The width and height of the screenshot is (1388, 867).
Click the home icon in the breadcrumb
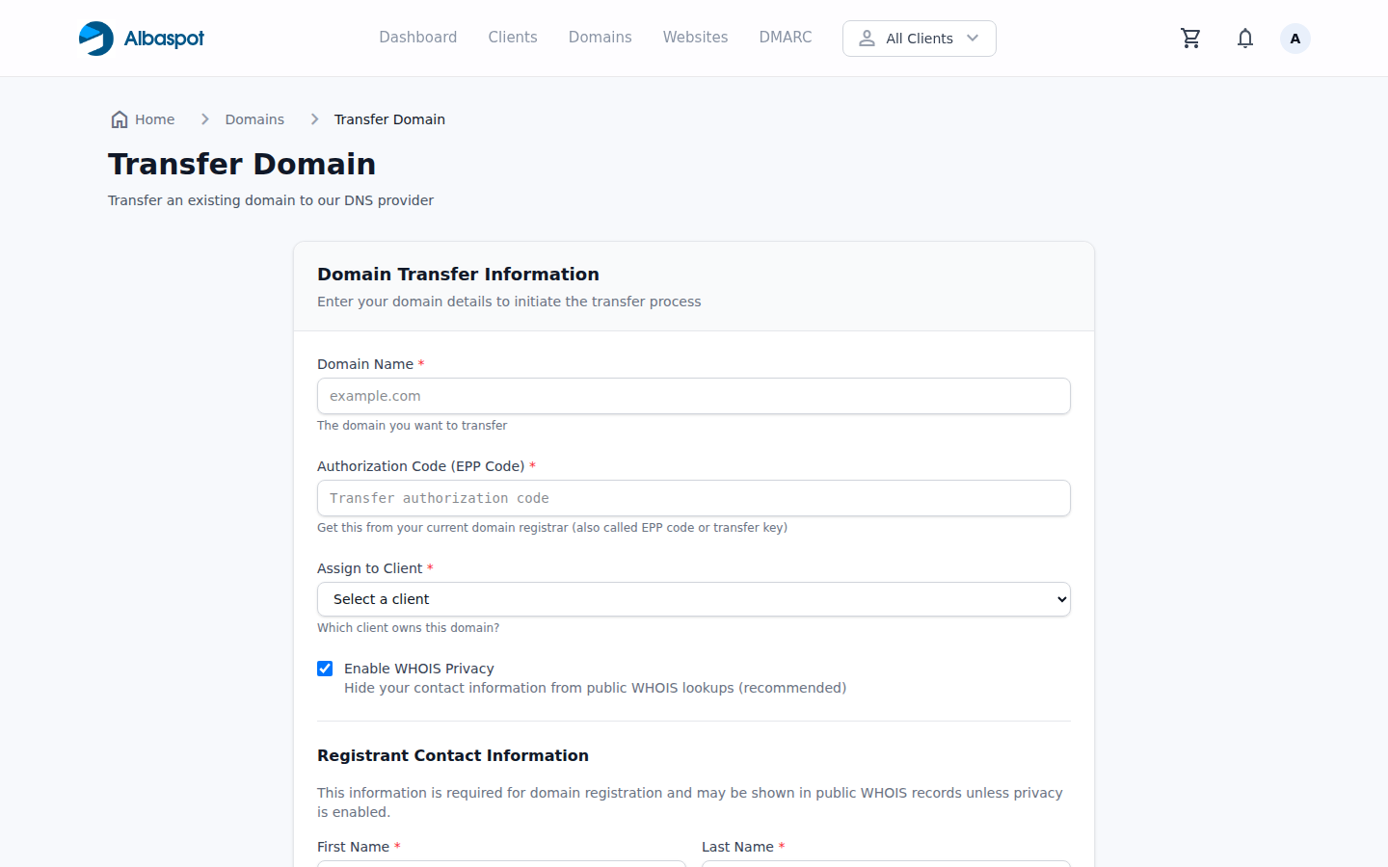pos(118,118)
